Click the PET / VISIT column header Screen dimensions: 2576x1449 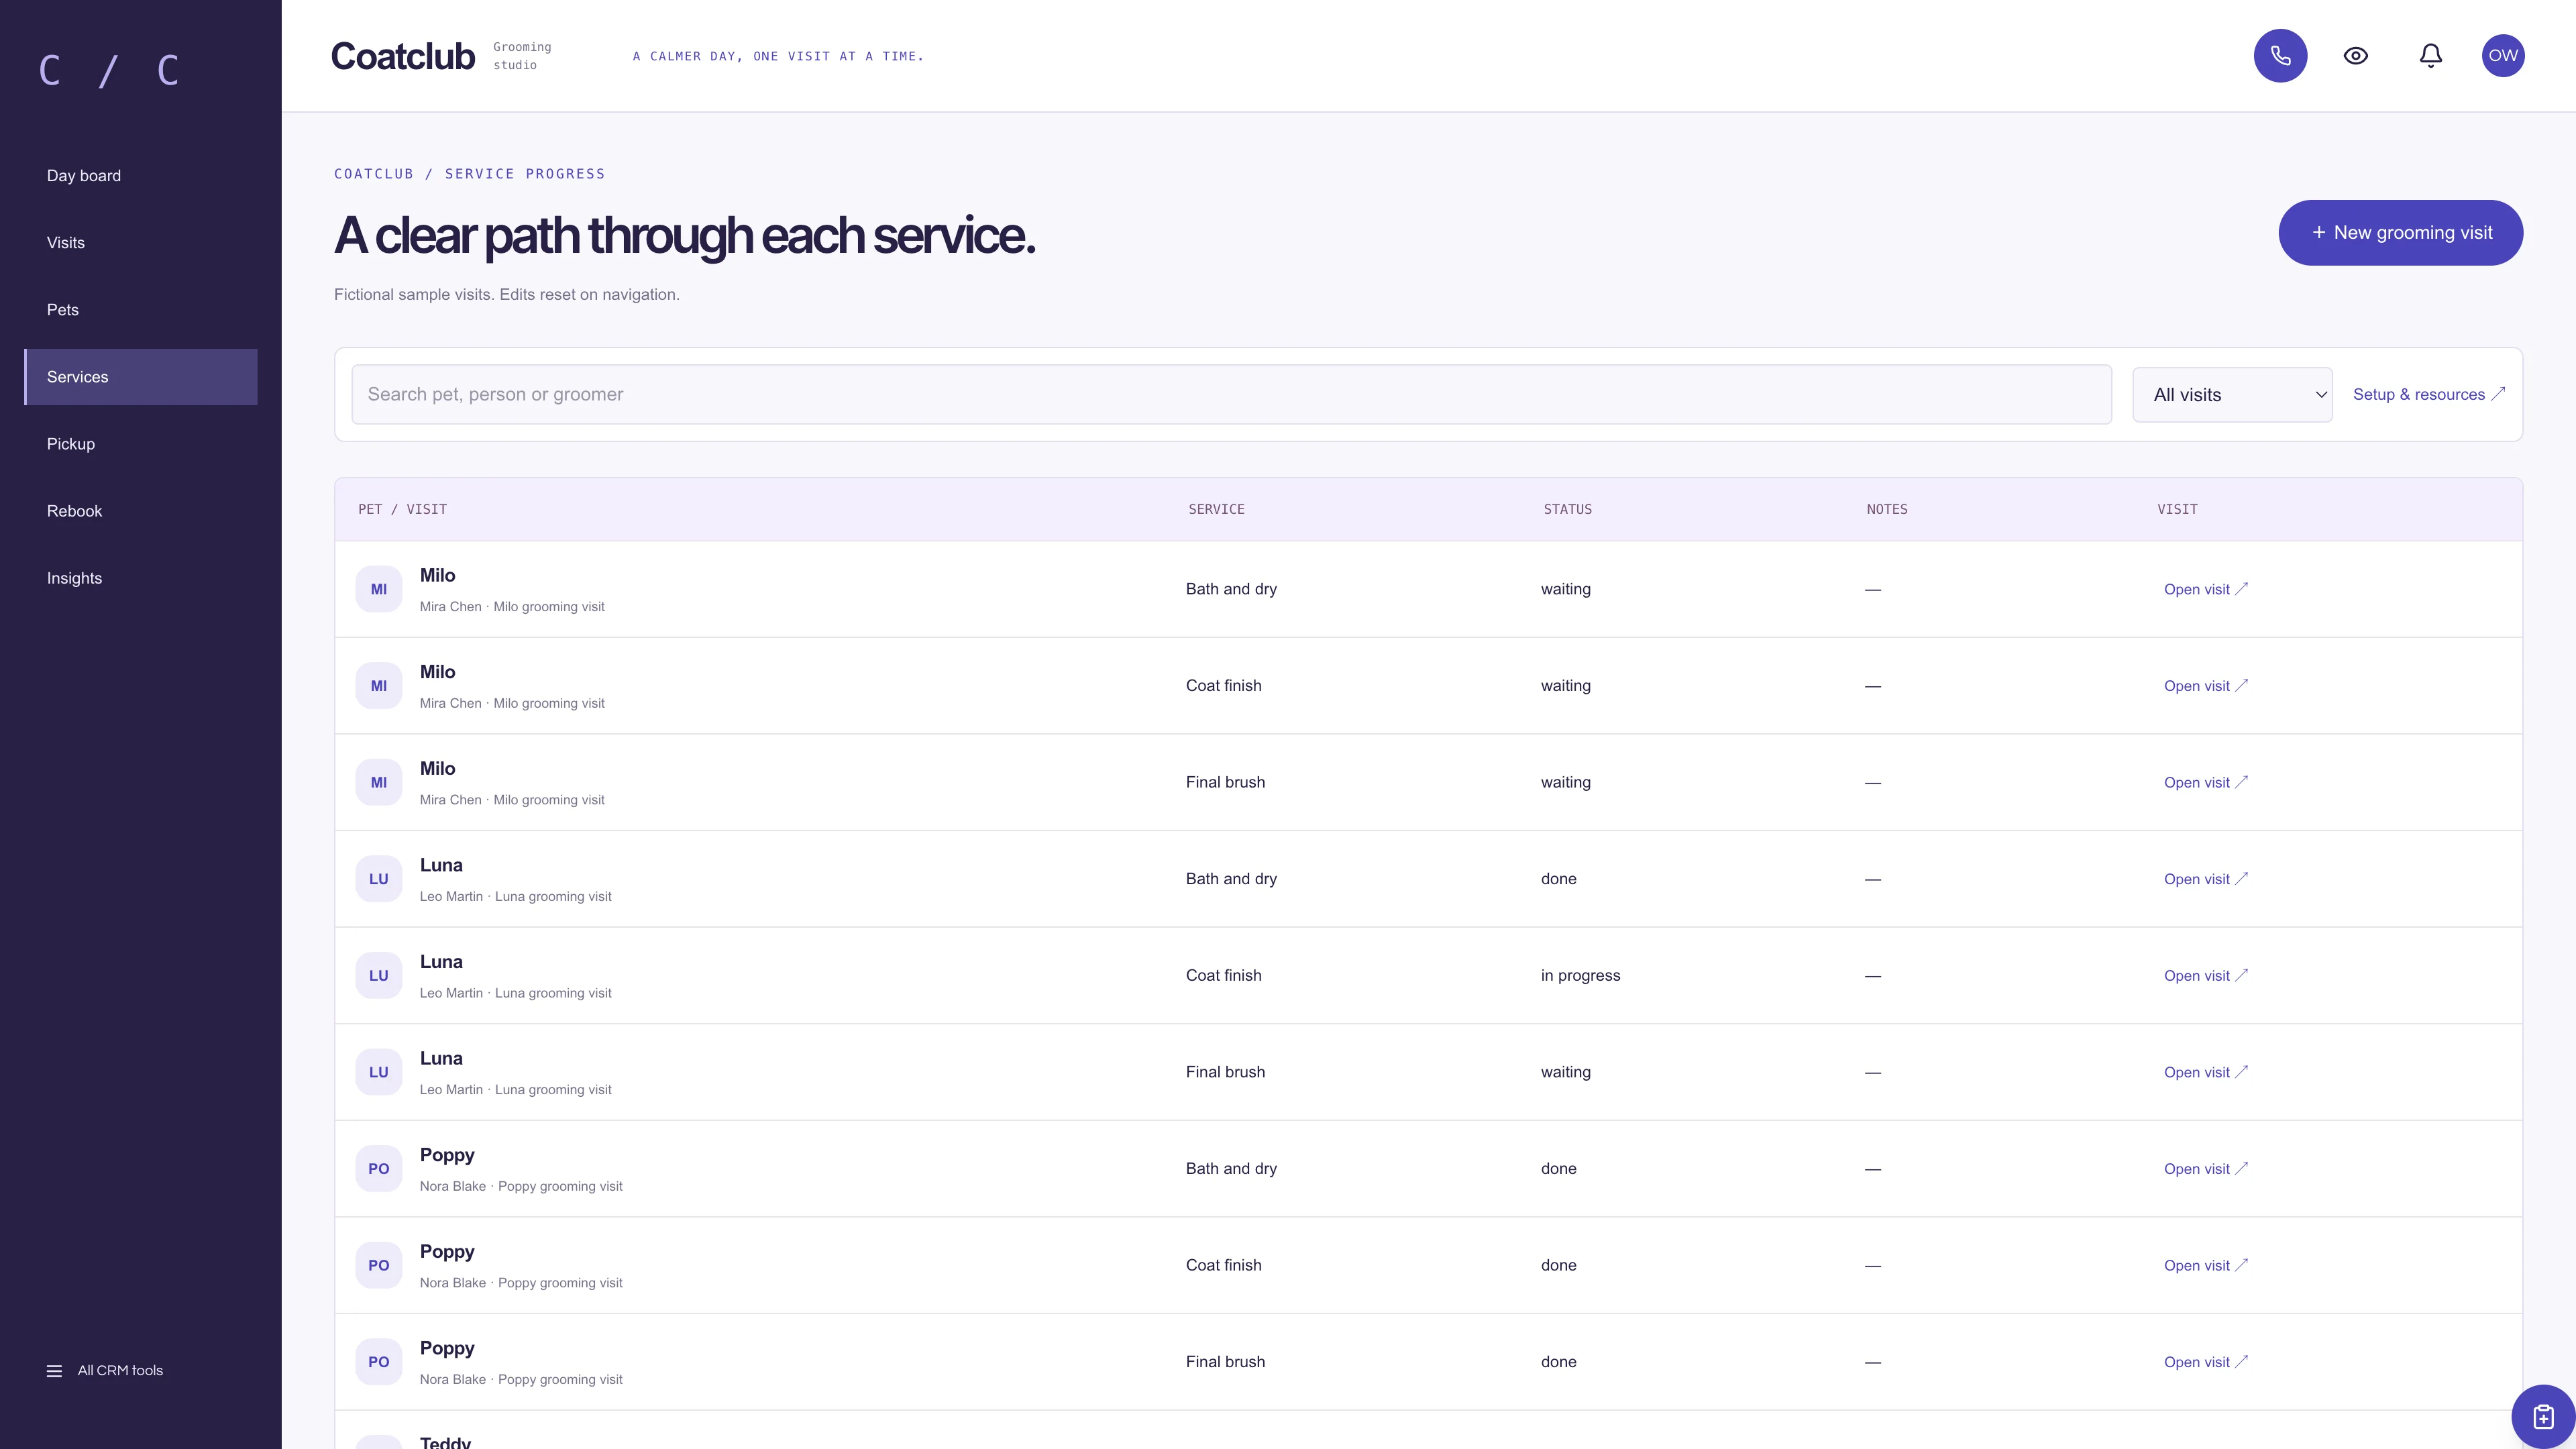(402, 509)
